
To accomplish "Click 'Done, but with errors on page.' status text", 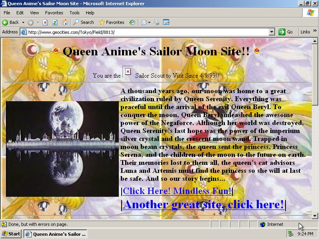I will pos(38,224).
